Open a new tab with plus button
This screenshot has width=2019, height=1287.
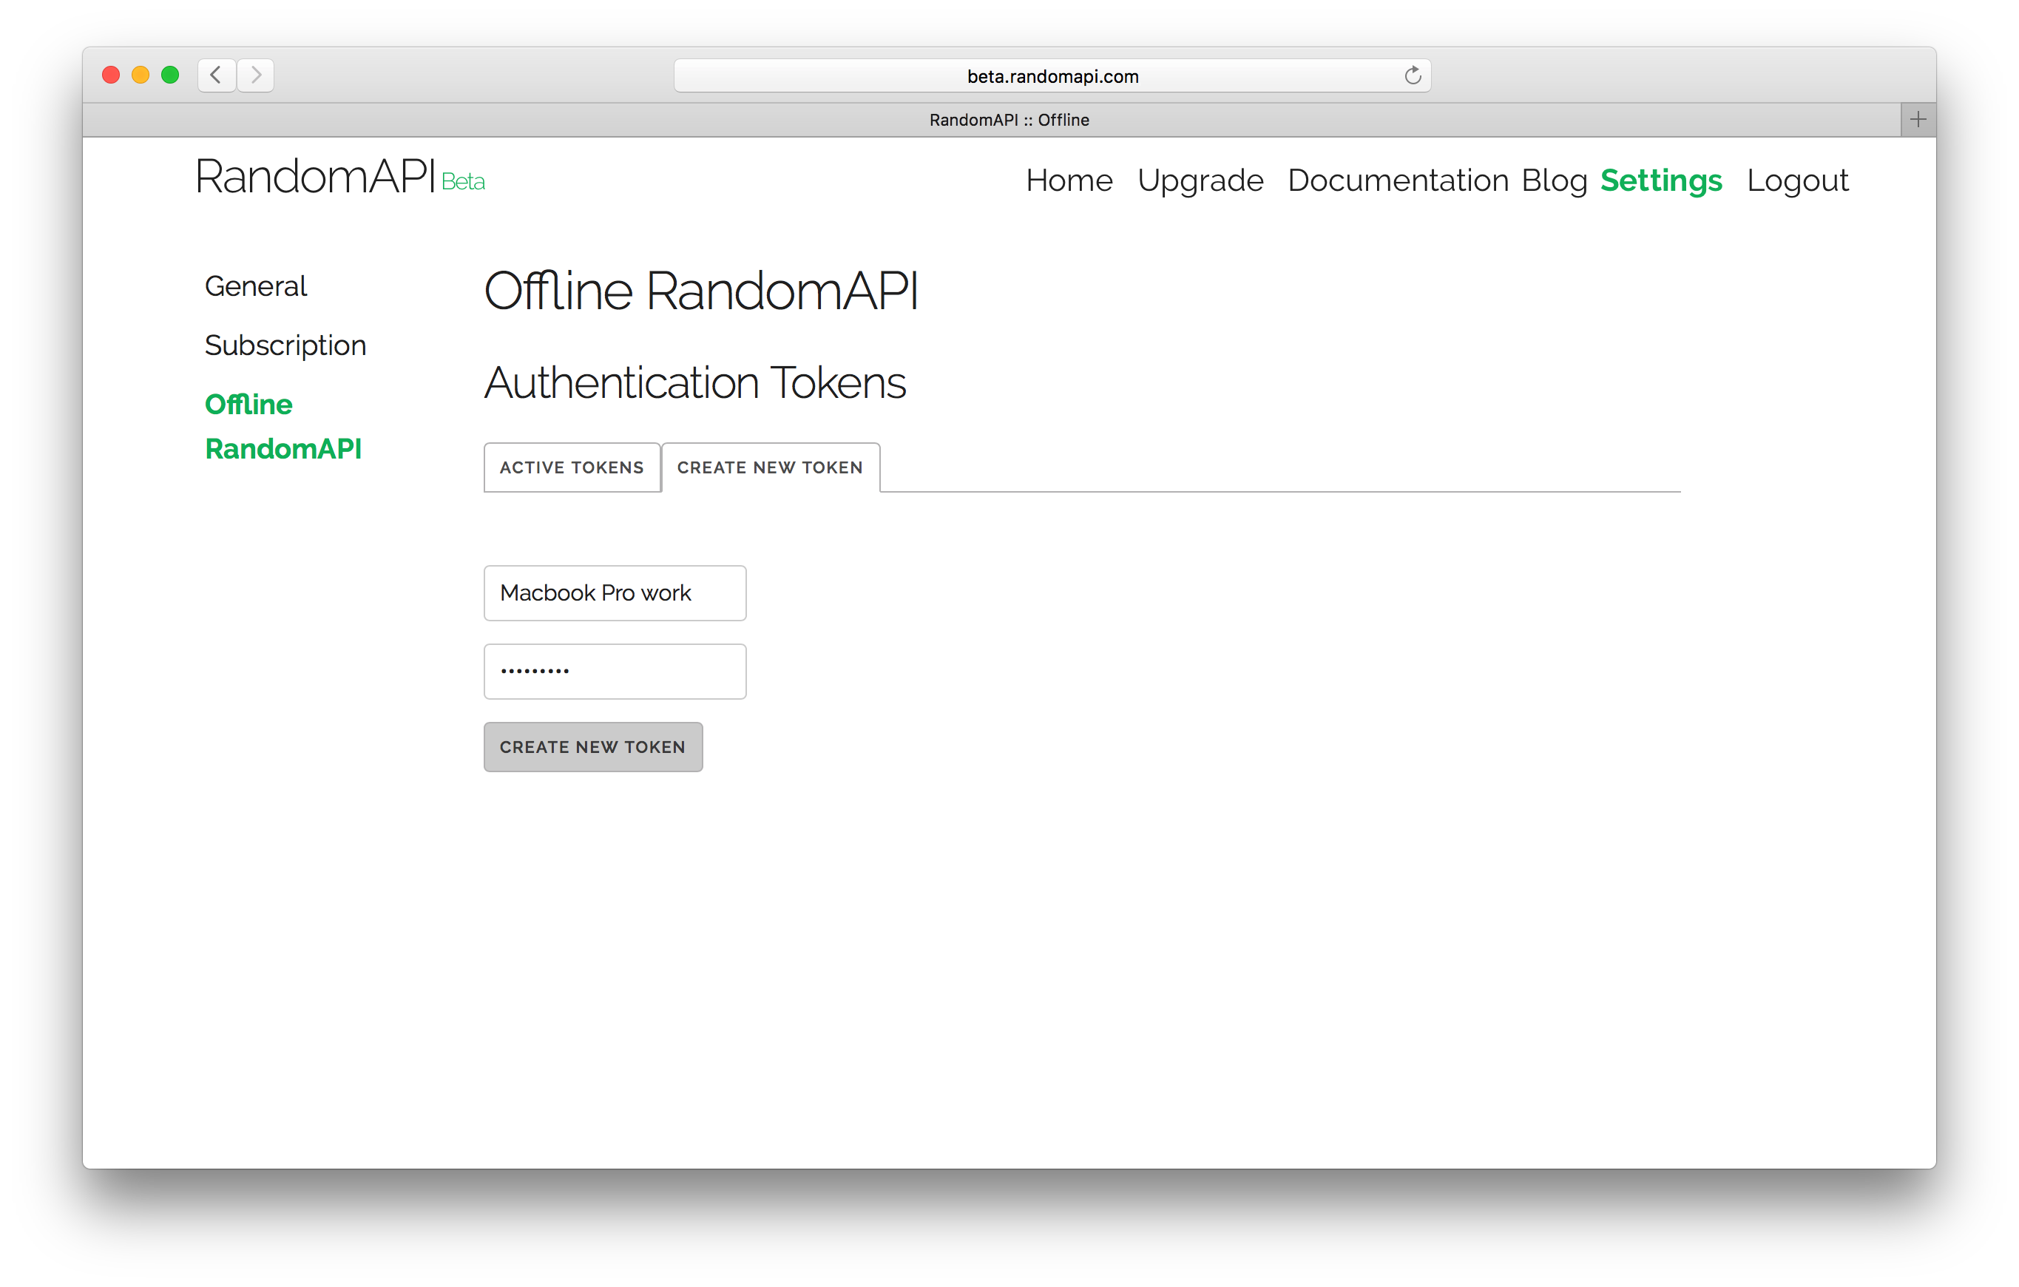(1918, 120)
